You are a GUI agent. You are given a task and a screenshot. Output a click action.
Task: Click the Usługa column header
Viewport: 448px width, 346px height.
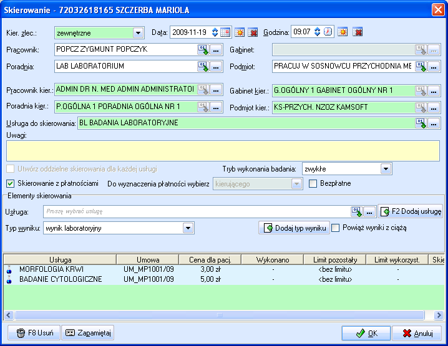coord(60,260)
